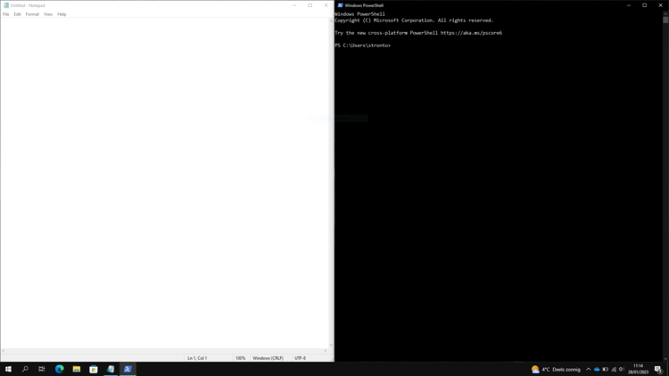Open the notification Action Center
The height and width of the screenshot is (376, 669).
[658, 369]
